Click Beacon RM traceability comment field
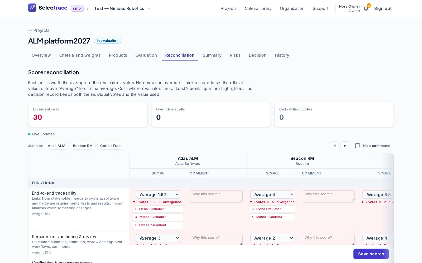This screenshot has width=422, height=263. point(328,196)
